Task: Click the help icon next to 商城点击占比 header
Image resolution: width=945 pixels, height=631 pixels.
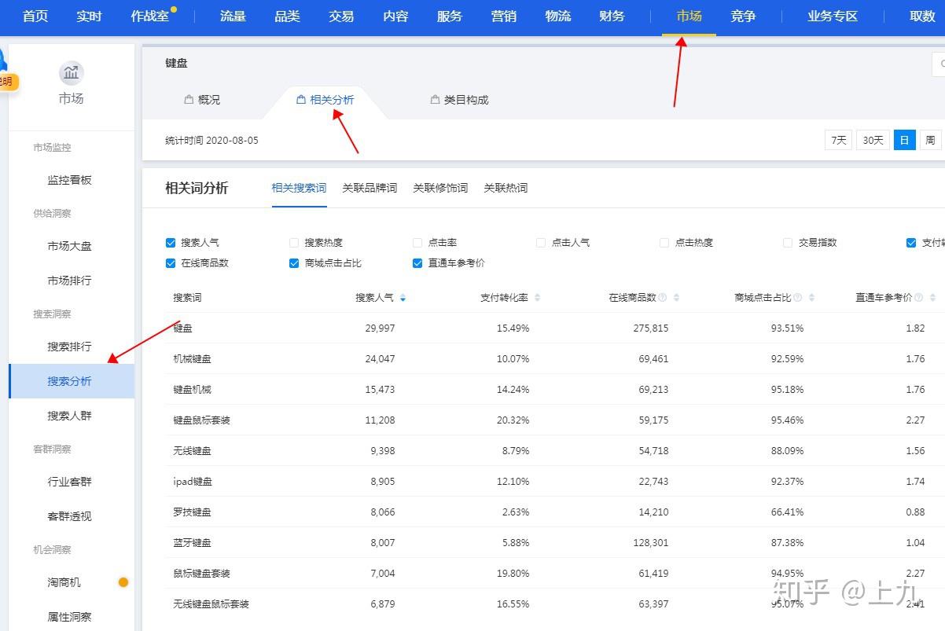Action: [x=798, y=298]
